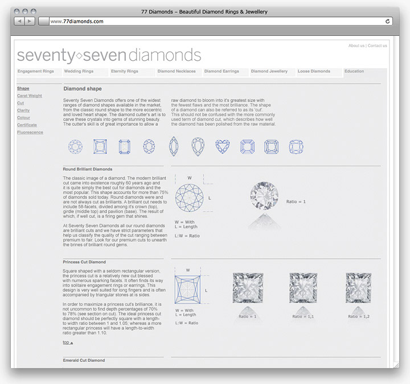Open the Carat Weight sidebar link

(29, 96)
